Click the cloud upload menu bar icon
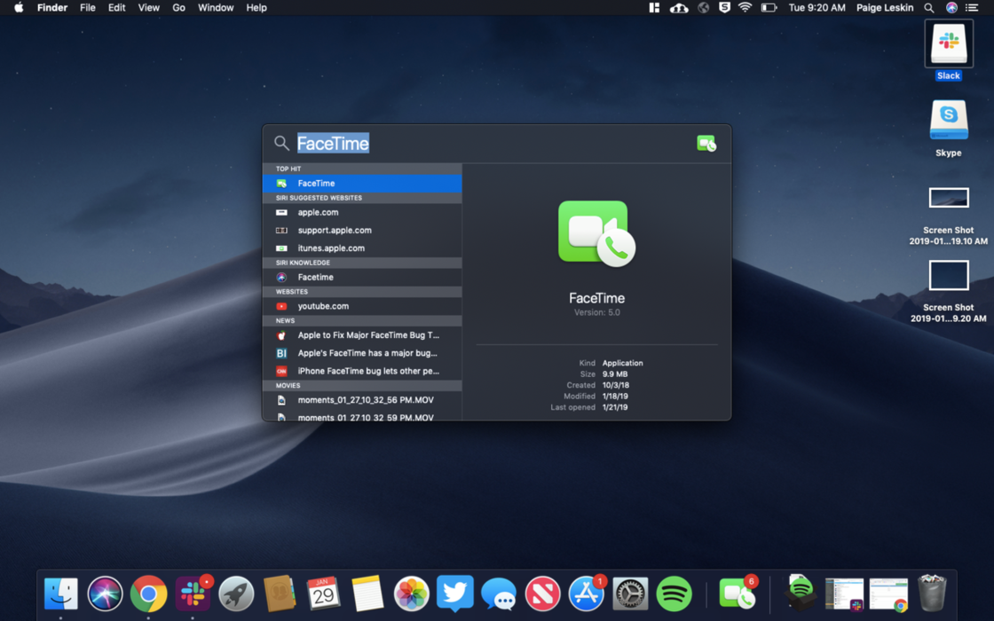The image size is (994, 621). point(679,8)
